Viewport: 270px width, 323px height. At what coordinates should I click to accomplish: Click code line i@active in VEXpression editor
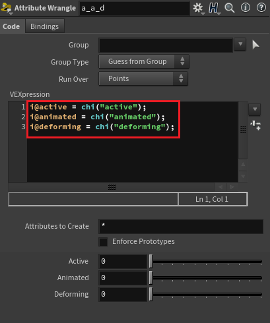(88, 107)
